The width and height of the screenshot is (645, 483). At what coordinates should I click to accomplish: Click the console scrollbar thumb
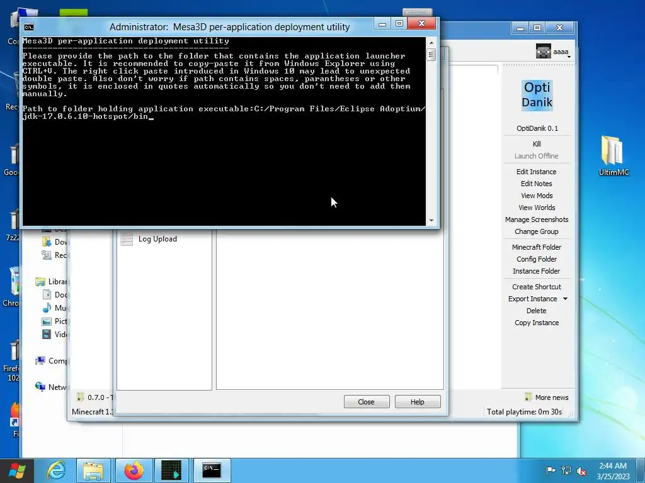[x=431, y=55]
